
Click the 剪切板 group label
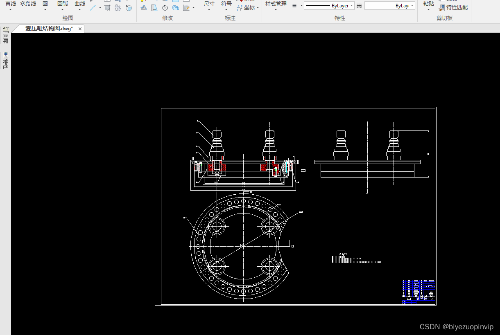pos(445,18)
